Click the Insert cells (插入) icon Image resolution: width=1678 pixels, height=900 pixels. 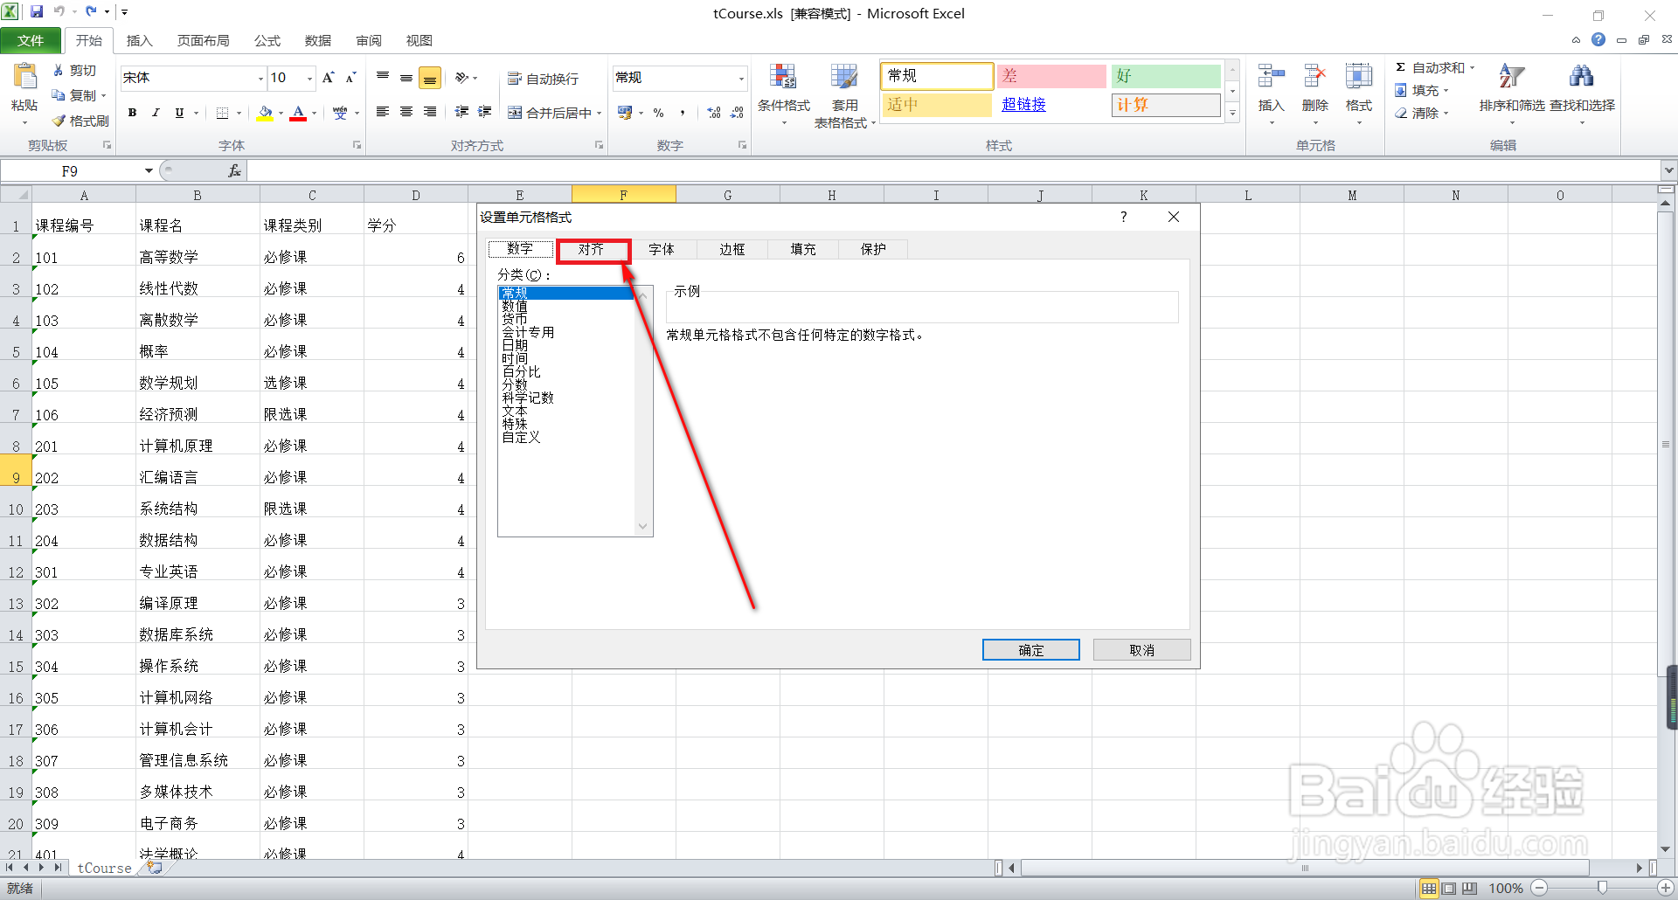click(1271, 77)
